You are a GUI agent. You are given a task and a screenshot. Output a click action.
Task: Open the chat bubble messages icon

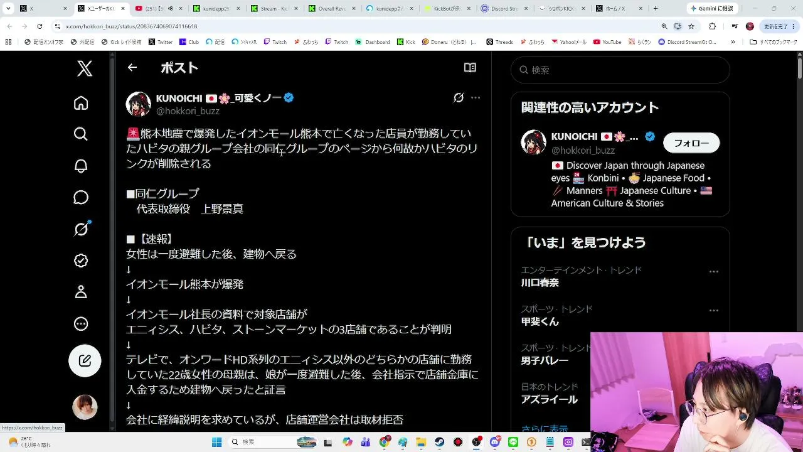[81, 197]
